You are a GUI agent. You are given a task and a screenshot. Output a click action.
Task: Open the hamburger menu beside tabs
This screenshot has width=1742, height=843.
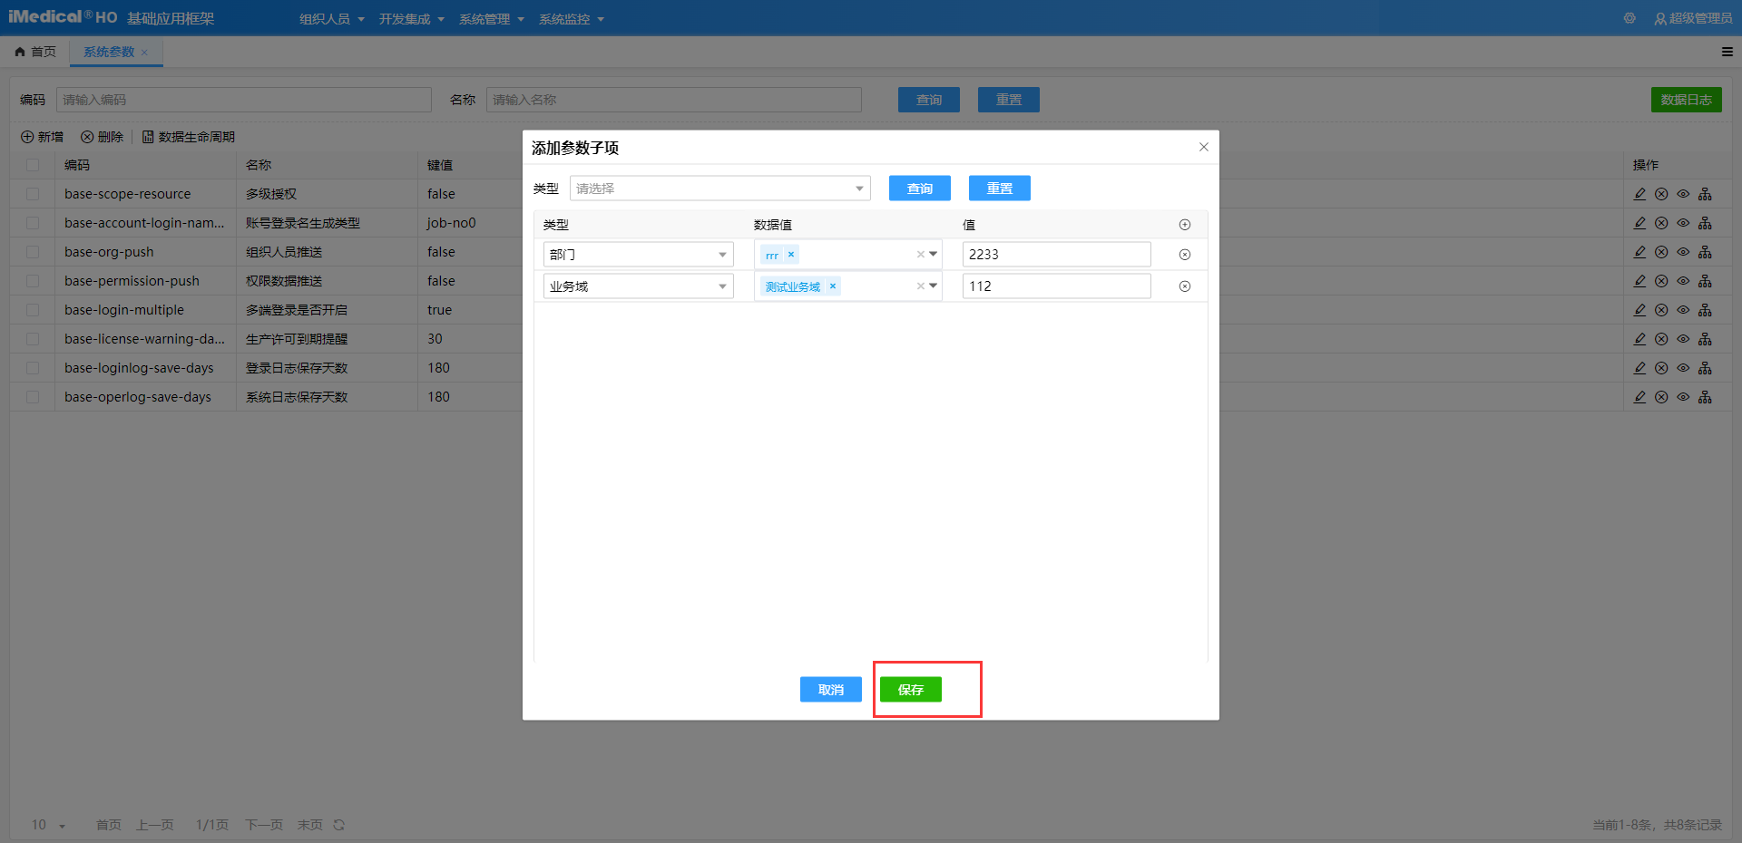(x=1727, y=52)
